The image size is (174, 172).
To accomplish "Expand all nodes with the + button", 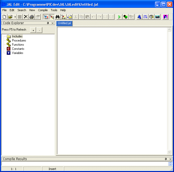I will (33, 30).
